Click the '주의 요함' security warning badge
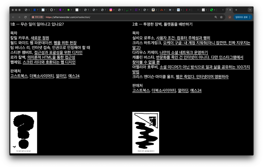The height and width of the screenshot is (168, 263). [x=37, y=17]
